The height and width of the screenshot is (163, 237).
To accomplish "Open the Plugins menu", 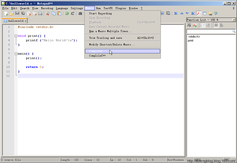I will pyautogui.click(x=121, y=8).
